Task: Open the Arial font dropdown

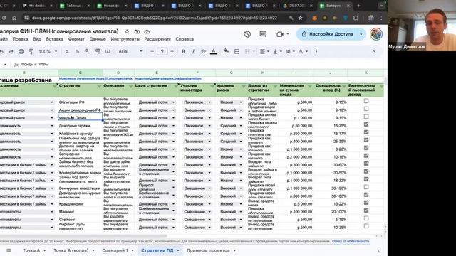Action: pos(130,51)
